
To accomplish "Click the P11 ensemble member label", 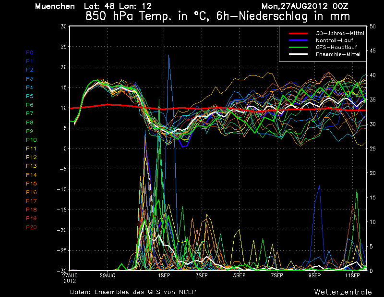I will pyautogui.click(x=31, y=148).
